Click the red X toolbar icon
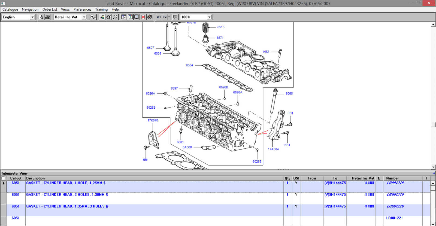The width and height of the screenshot is (436, 226). [143, 17]
